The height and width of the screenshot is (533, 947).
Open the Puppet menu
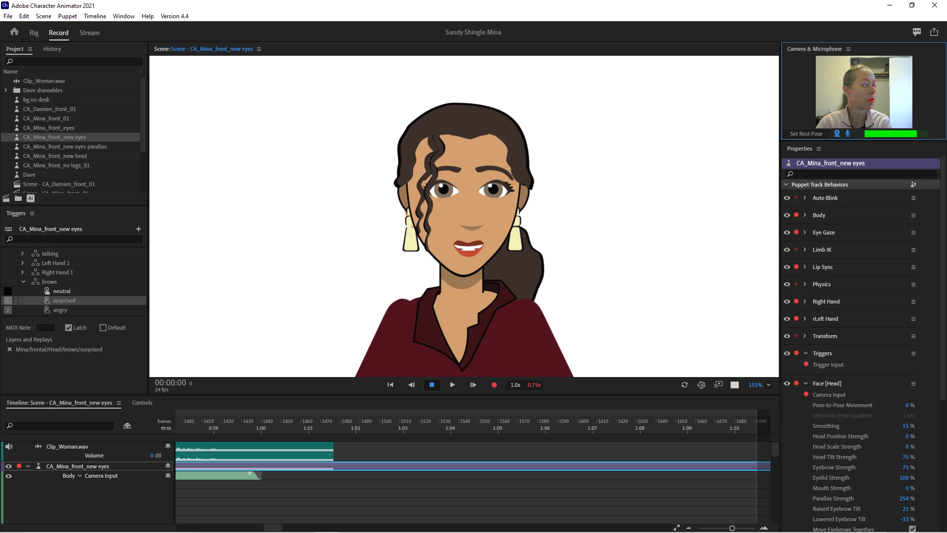(x=67, y=16)
